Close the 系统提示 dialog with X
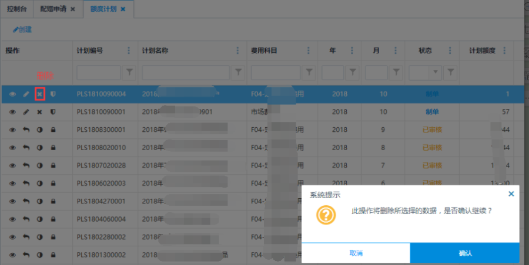The image size is (529, 265). pyautogui.click(x=511, y=193)
